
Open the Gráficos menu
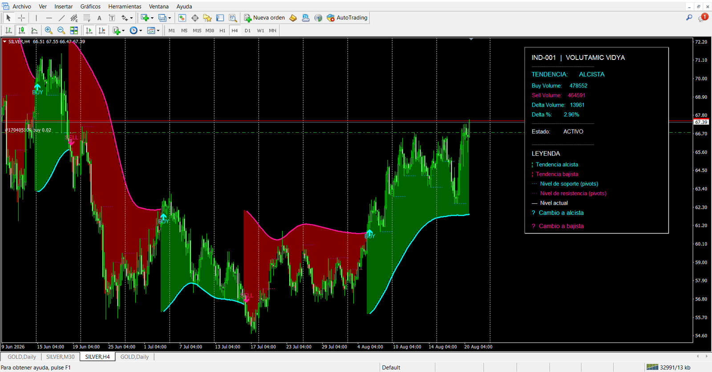(x=90, y=6)
